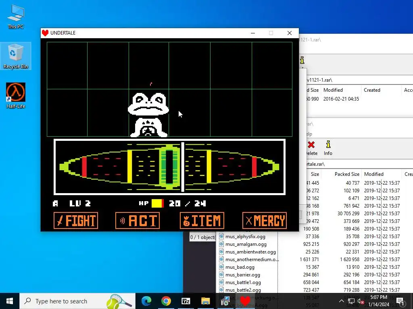Click the 0 / 1 object status text
Viewport: 413px width, 309px height.
(x=202, y=237)
